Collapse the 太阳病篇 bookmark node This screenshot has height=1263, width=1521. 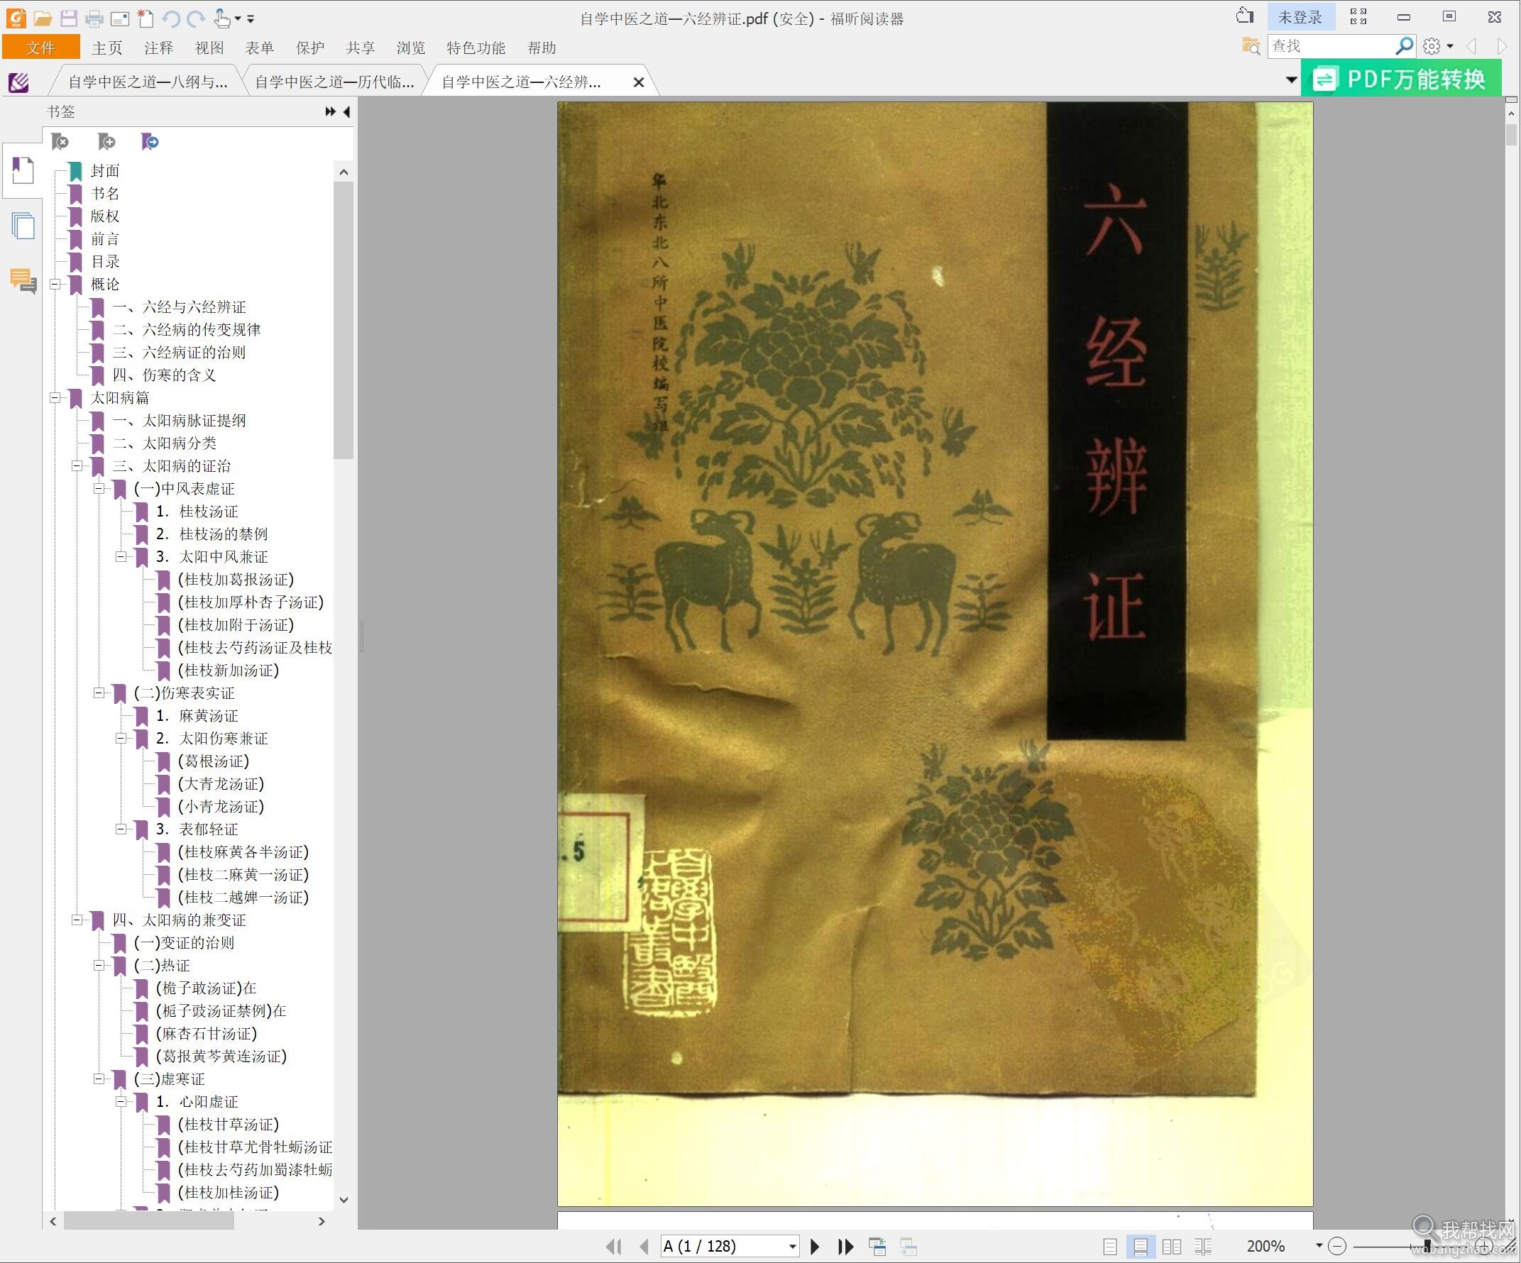click(x=55, y=397)
